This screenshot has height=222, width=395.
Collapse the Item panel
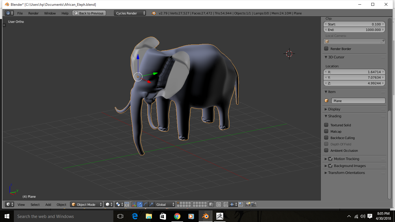coord(326,92)
